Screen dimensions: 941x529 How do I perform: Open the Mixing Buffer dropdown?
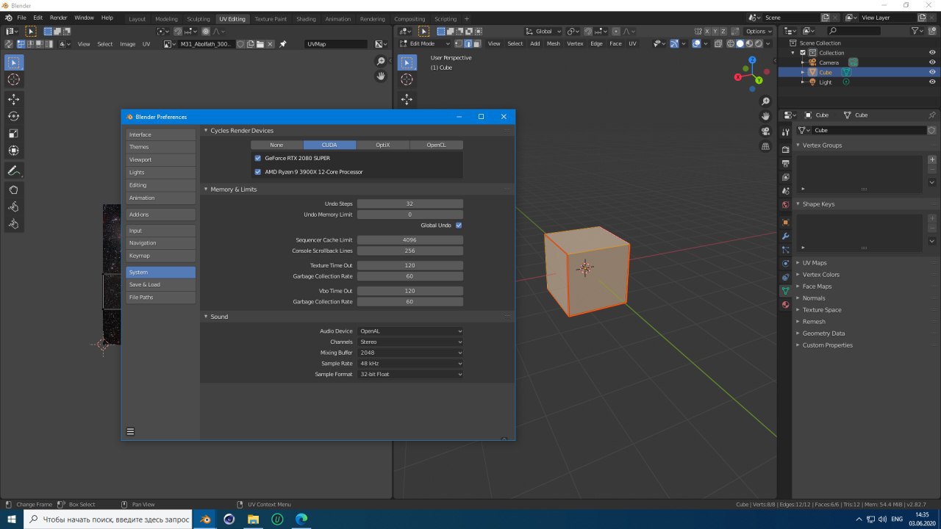[410, 353]
